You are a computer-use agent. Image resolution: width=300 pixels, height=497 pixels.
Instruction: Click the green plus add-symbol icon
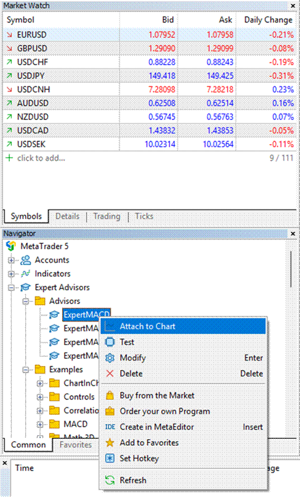click(9, 158)
